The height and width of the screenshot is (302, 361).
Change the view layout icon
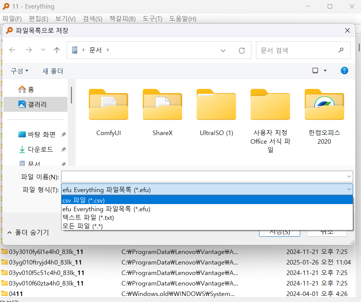coord(315,71)
